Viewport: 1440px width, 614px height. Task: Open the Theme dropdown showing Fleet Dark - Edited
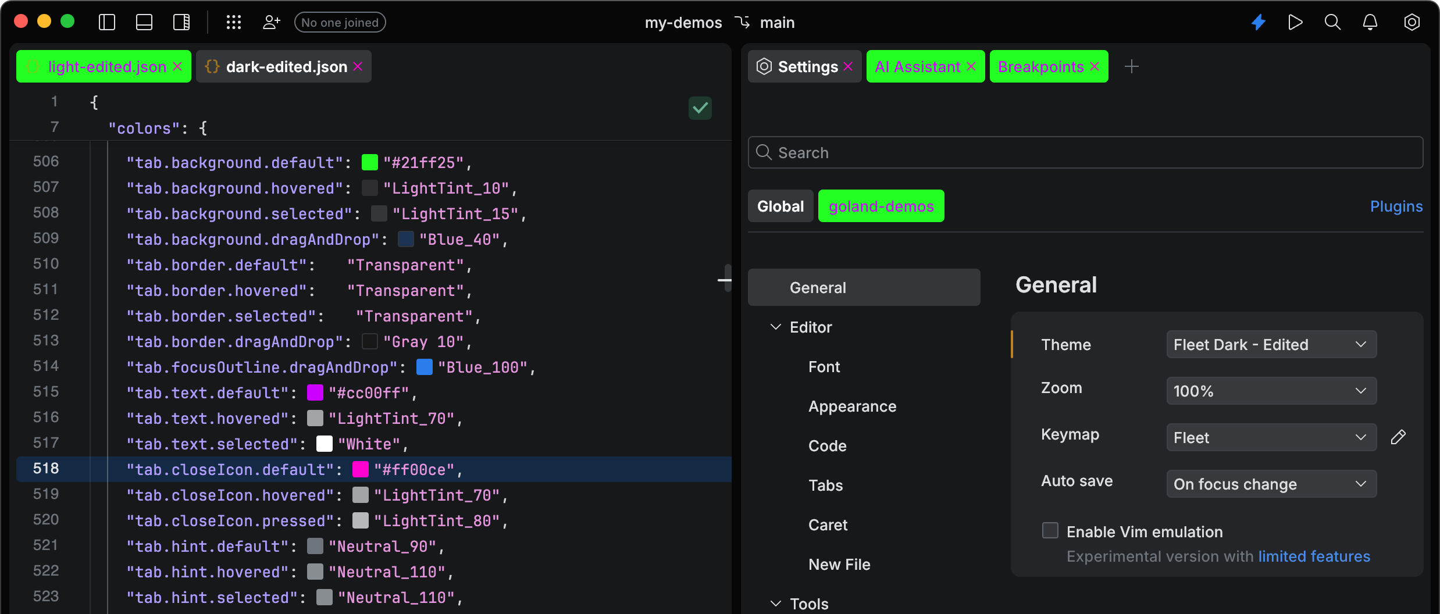pos(1270,344)
